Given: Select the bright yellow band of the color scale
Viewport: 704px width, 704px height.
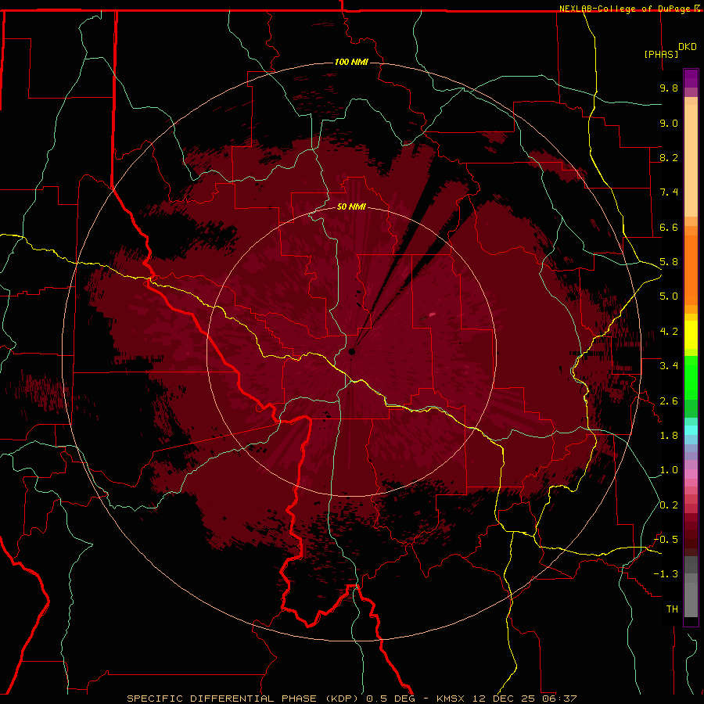Looking at the screenshot, I should pos(691,335).
